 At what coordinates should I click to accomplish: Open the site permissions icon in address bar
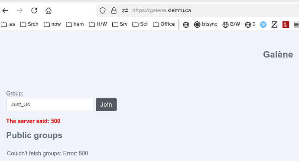pyautogui.click(x=125, y=10)
